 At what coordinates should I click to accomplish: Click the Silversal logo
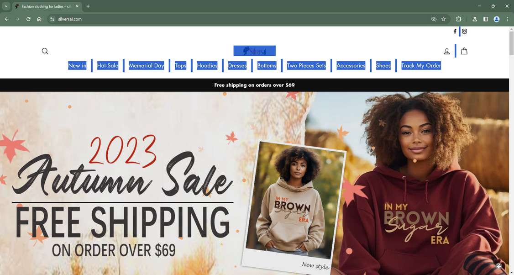[254, 51]
